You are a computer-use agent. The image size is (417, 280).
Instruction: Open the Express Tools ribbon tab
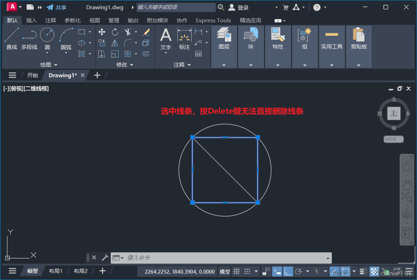pos(213,20)
